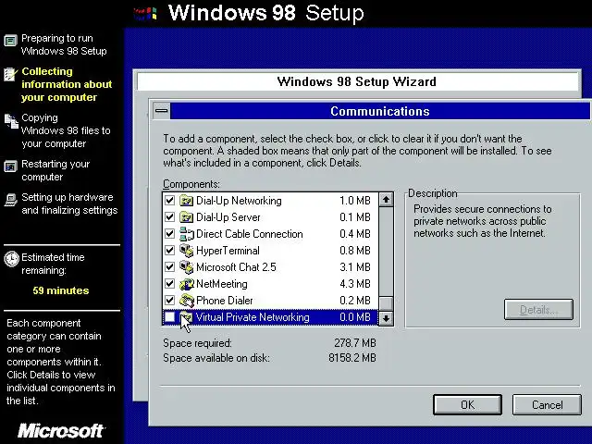The height and width of the screenshot is (444, 592).
Task: Open the Communications dialog system menu
Action: (162, 111)
